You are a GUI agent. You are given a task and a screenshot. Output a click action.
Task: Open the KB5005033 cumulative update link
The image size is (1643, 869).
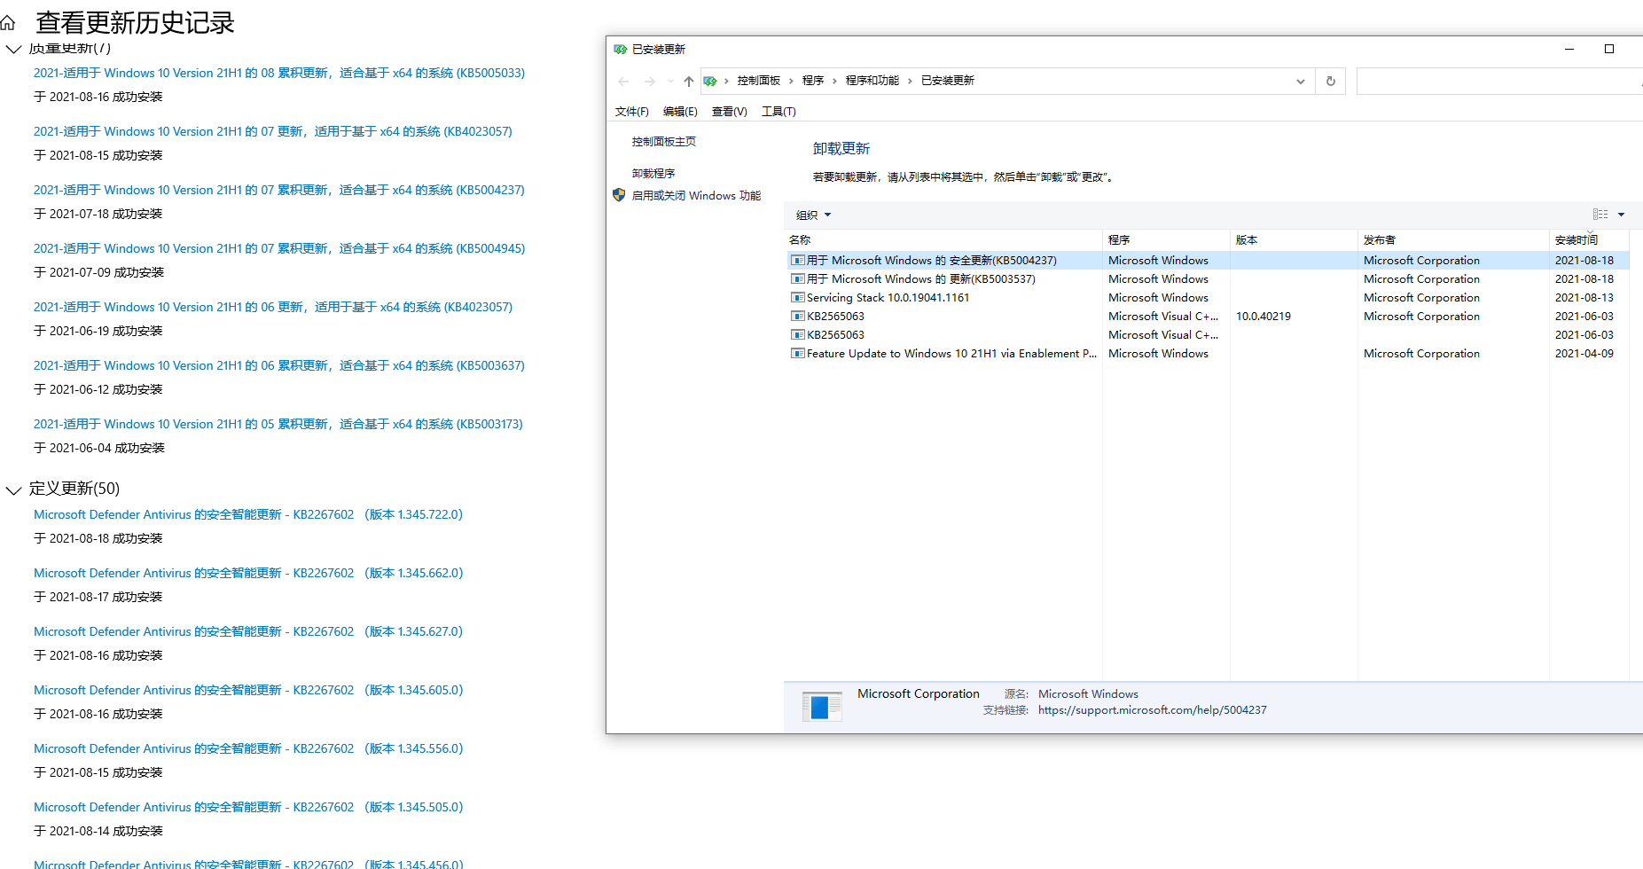[279, 73]
